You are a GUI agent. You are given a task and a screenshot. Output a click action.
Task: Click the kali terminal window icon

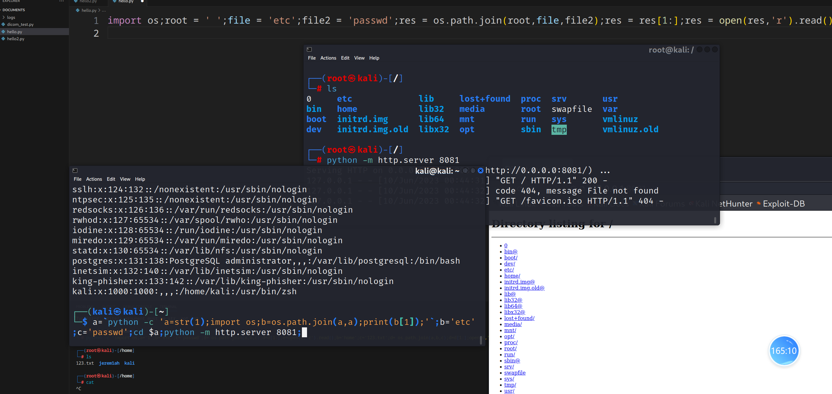pyautogui.click(x=75, y=170)
